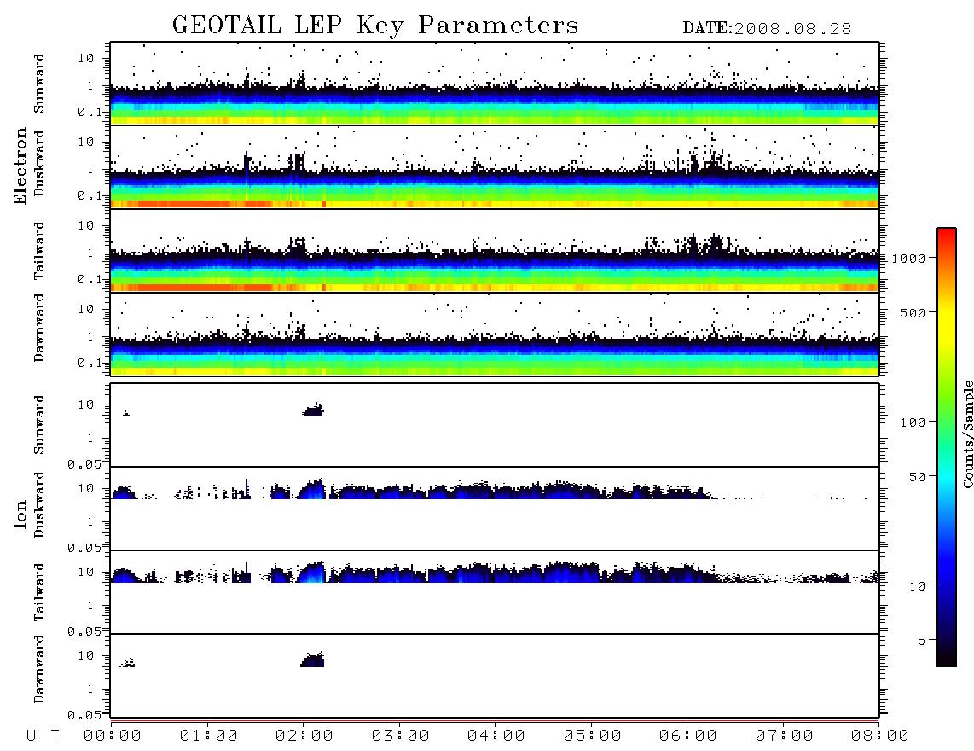
Task: Click the Electron Dawnward spectrogram panel
Action: (x=495, y=334)
